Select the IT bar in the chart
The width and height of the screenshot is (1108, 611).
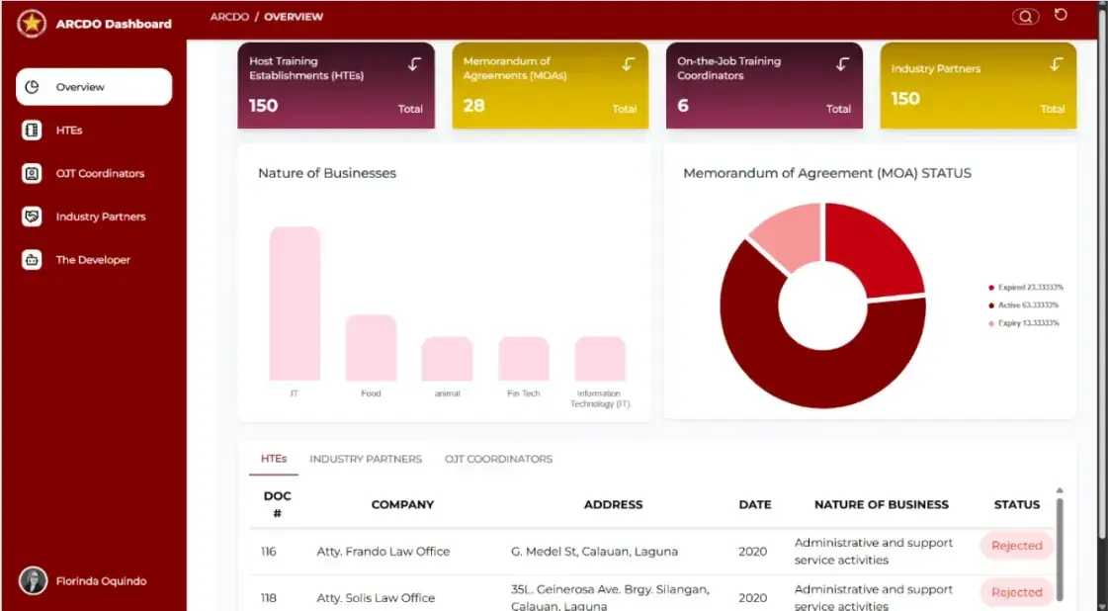point(295,305)
